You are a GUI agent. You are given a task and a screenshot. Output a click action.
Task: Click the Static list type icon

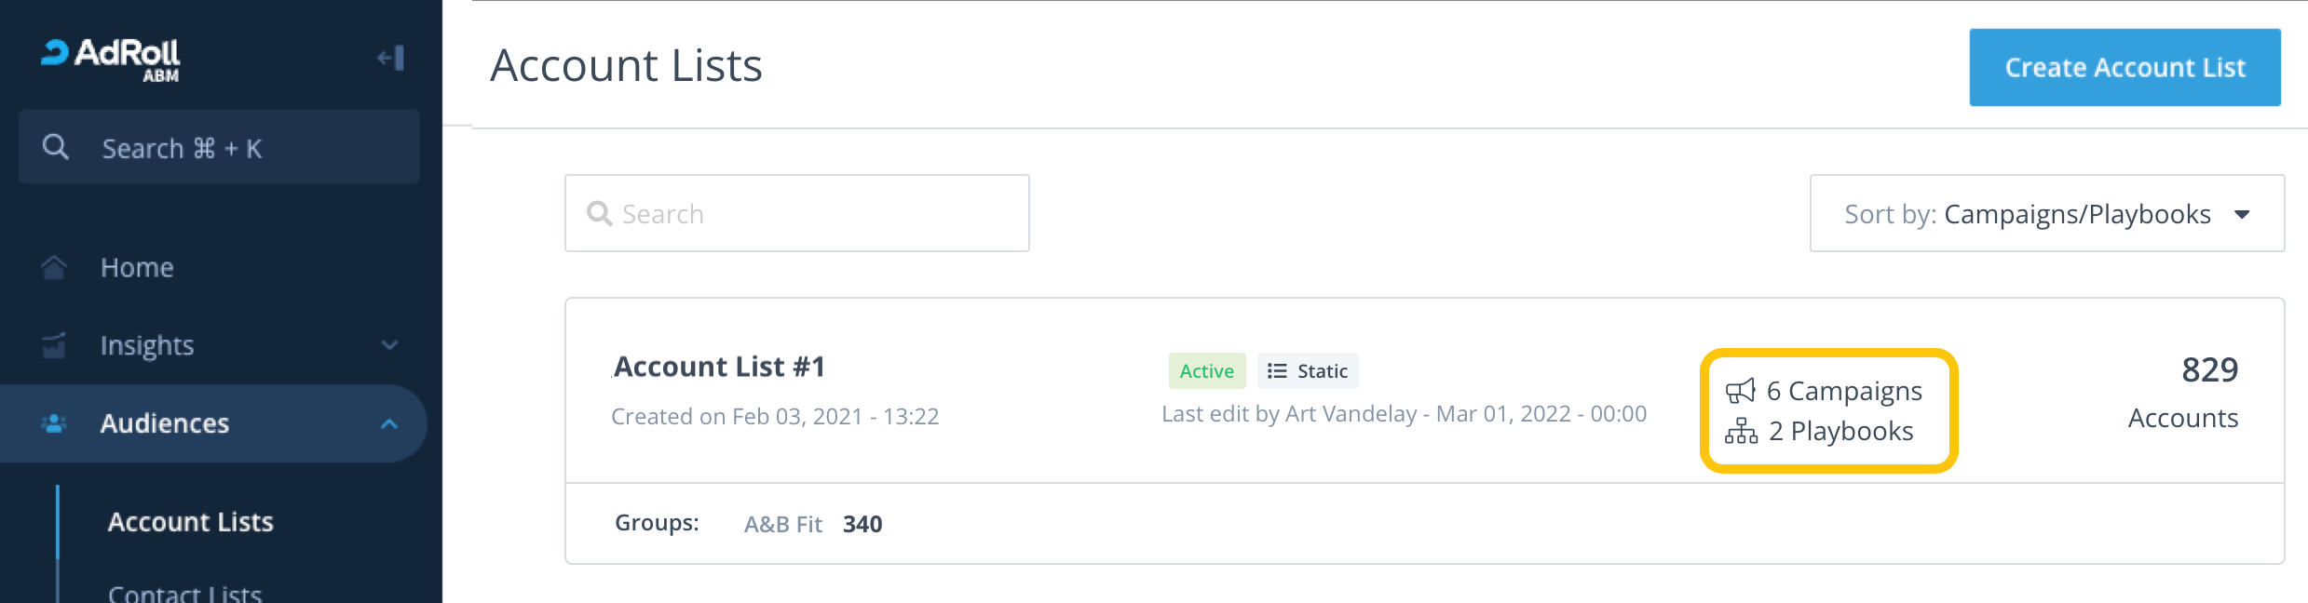(1277, 371)
